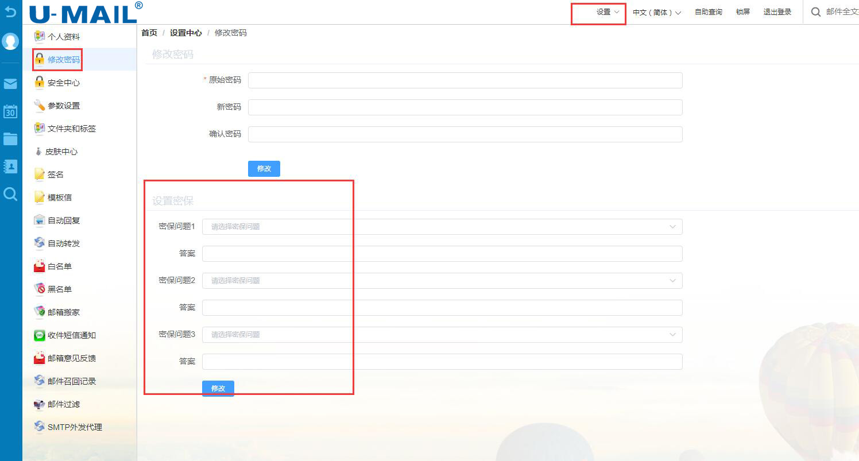Click the magnifier search icon in left rail
The image size is (859, 461).
point(10,194)
